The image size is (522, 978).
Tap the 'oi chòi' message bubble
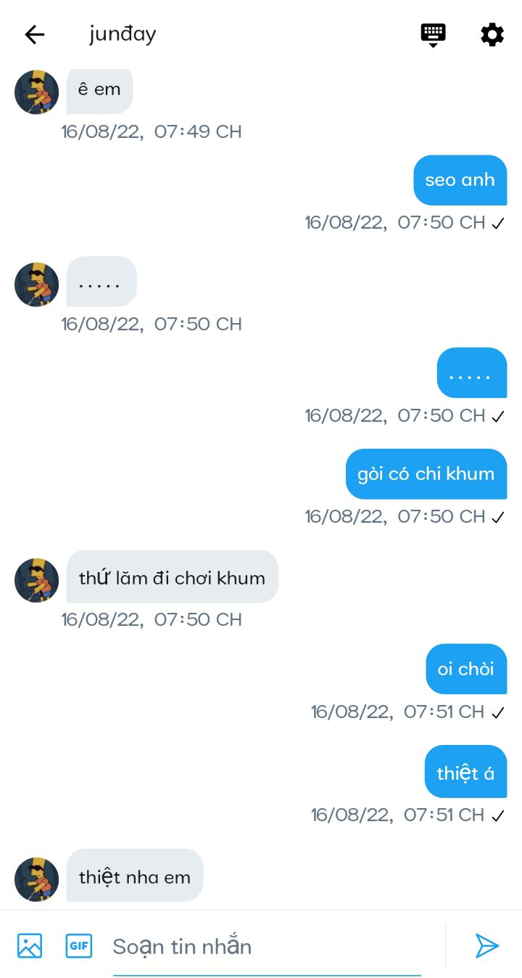click(466, 669)
